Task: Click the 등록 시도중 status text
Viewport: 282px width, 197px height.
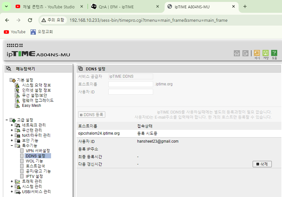Action: coord(147,133)
